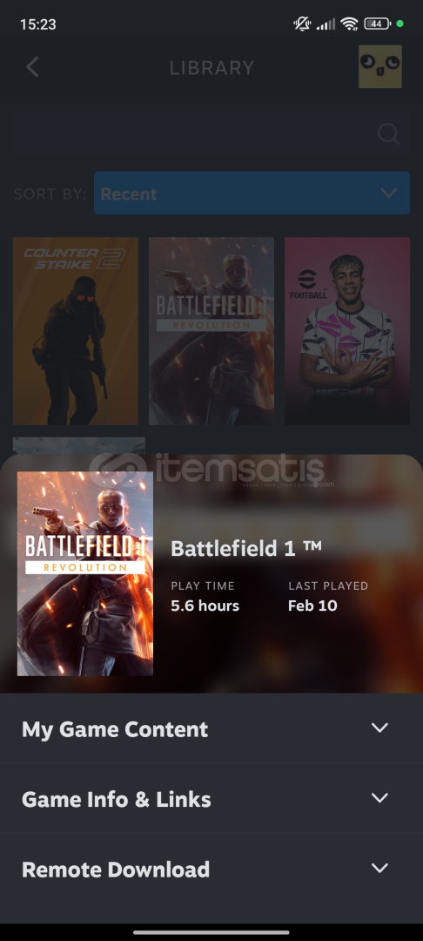Expand Remote Download section
Image resolution: width=423 pixels, height=941 pixels.
[211, 869]
